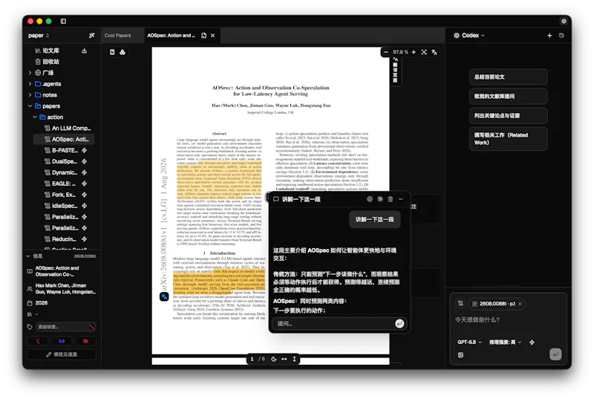Click the 总结当前论文 suggestion
Viewport: 594px width, 399px height.
pos(509,77)
